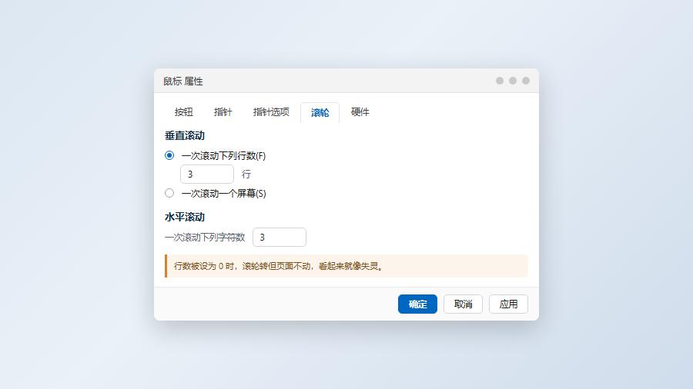The width and height of the screenshot is (693, 389).
Task: Click the leftmost window control dot
Action: (500, 81)
